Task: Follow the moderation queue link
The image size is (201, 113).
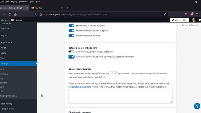Action: coord(77,87)
